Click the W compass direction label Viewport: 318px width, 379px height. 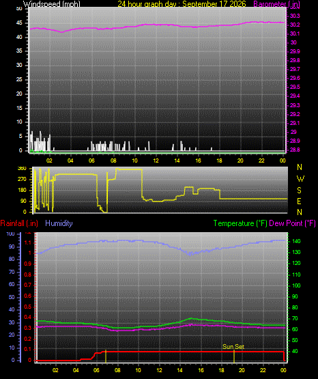(x=300, y=179)
